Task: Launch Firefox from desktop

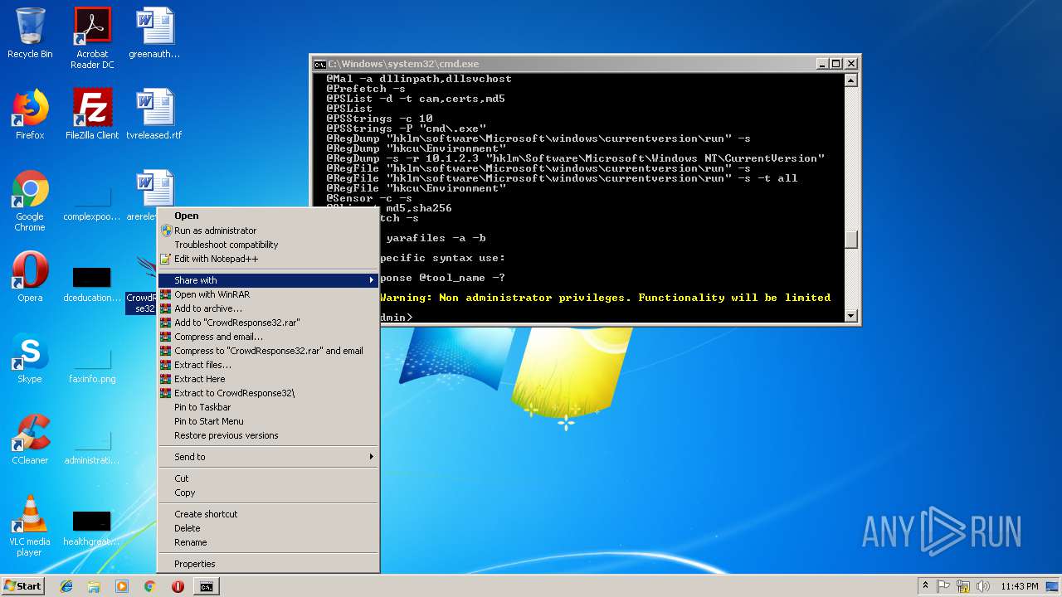Action: pos(30,114)
